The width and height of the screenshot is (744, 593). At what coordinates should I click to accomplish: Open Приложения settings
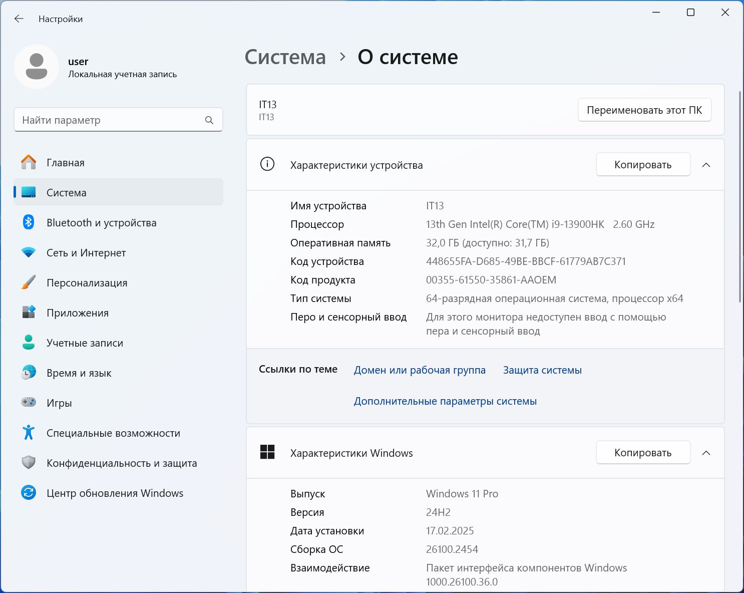tap(118, 313)
